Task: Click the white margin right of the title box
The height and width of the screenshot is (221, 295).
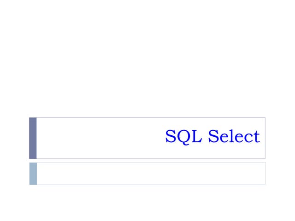Action: point(280,138)
